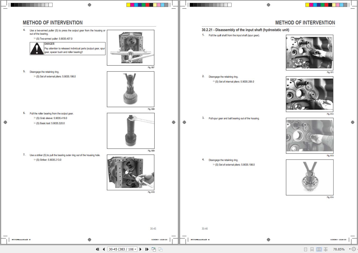This screenshot has width=358, height=253.
Task: Click the "Fig. 611" caption
Action: (x=330, y=73)
